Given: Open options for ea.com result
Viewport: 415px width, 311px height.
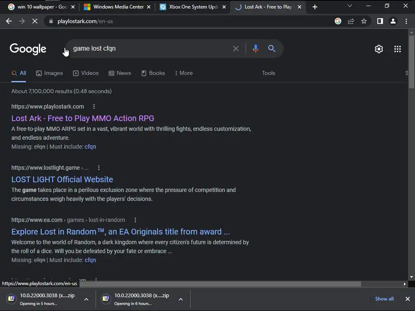Looking at the screenshot, I should click(x=135, y=220).
